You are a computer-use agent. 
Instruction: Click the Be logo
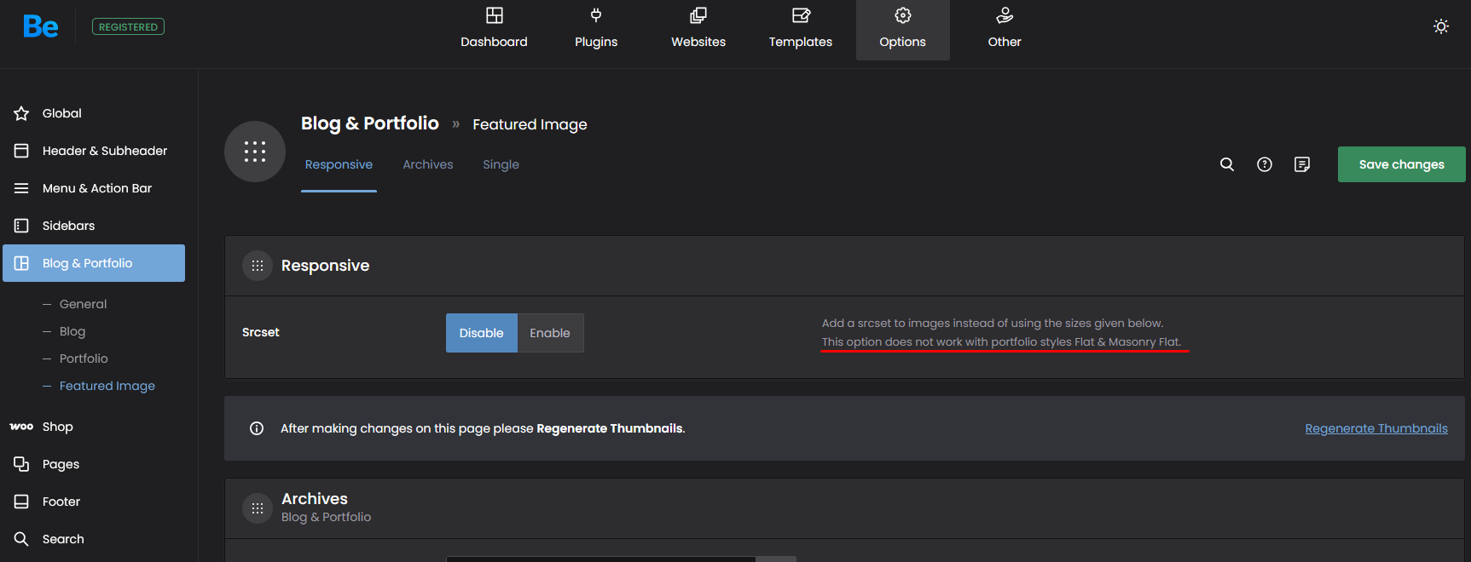[41, 27]
